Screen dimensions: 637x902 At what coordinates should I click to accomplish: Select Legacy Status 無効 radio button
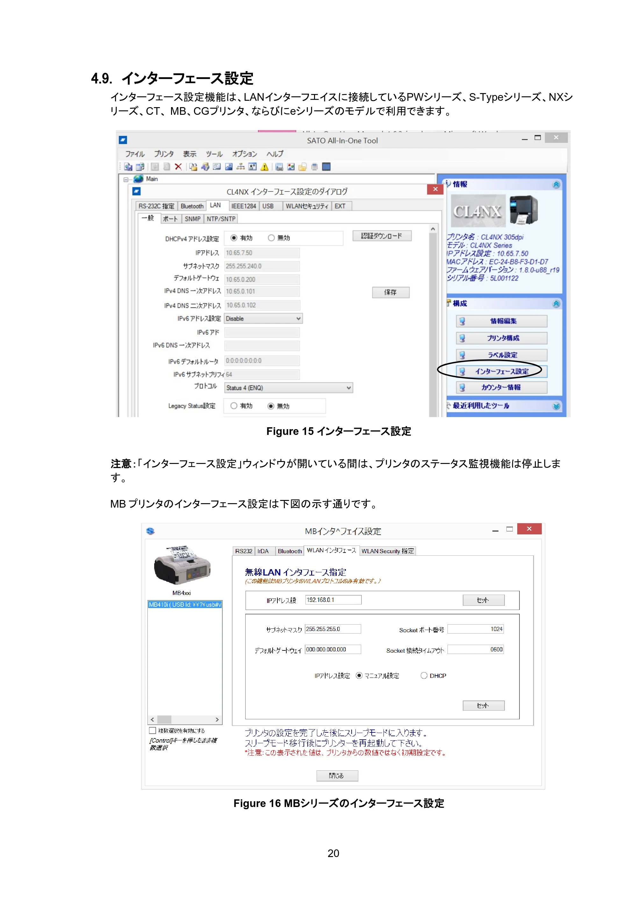(x=271, y=406)
